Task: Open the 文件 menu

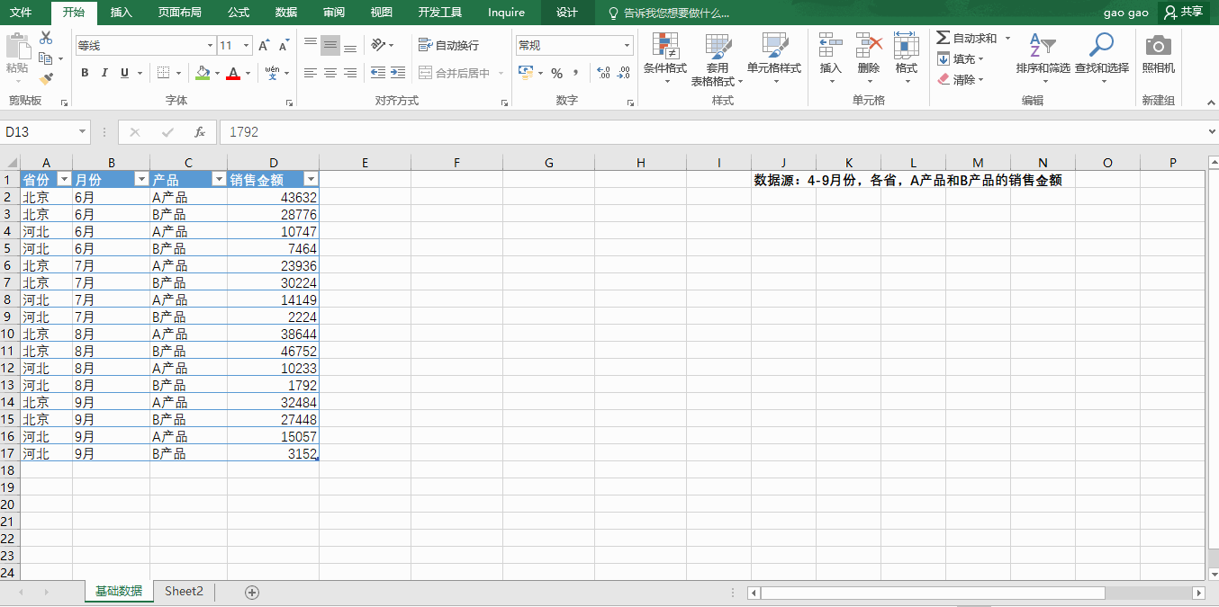Action: 21,13
